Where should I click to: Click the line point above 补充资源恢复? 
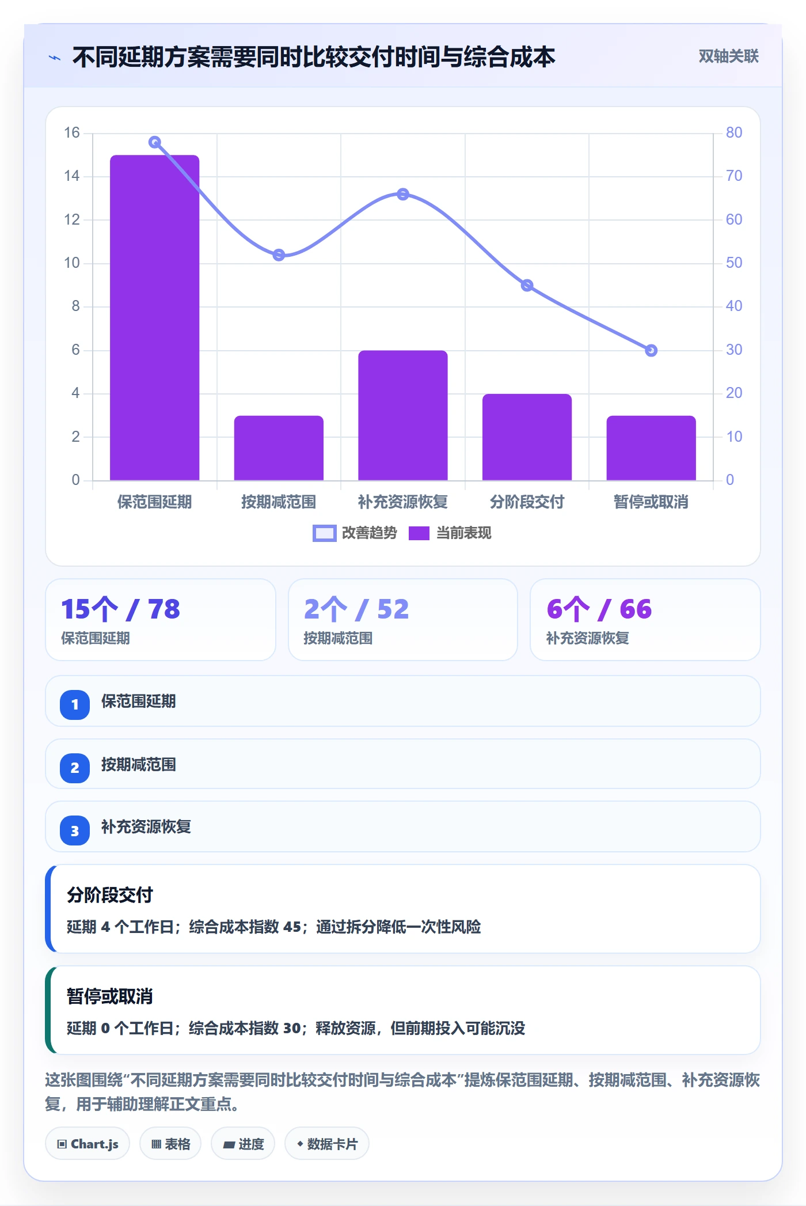click(x=403, y=195)
